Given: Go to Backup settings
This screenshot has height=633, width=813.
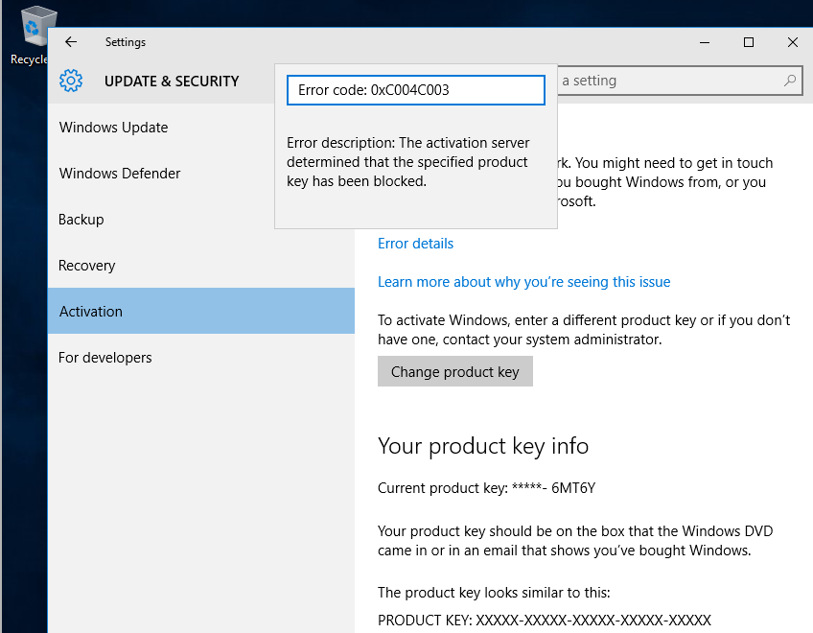Looking at the screenshot, I should 81,220.
